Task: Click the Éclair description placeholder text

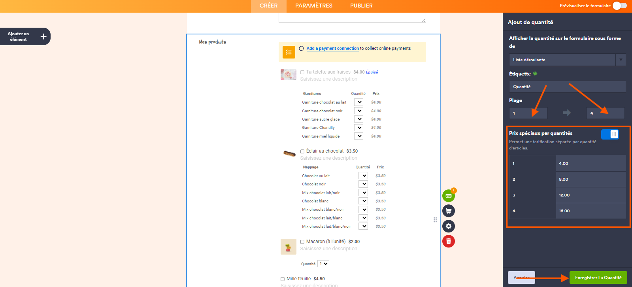Action: 328,158
